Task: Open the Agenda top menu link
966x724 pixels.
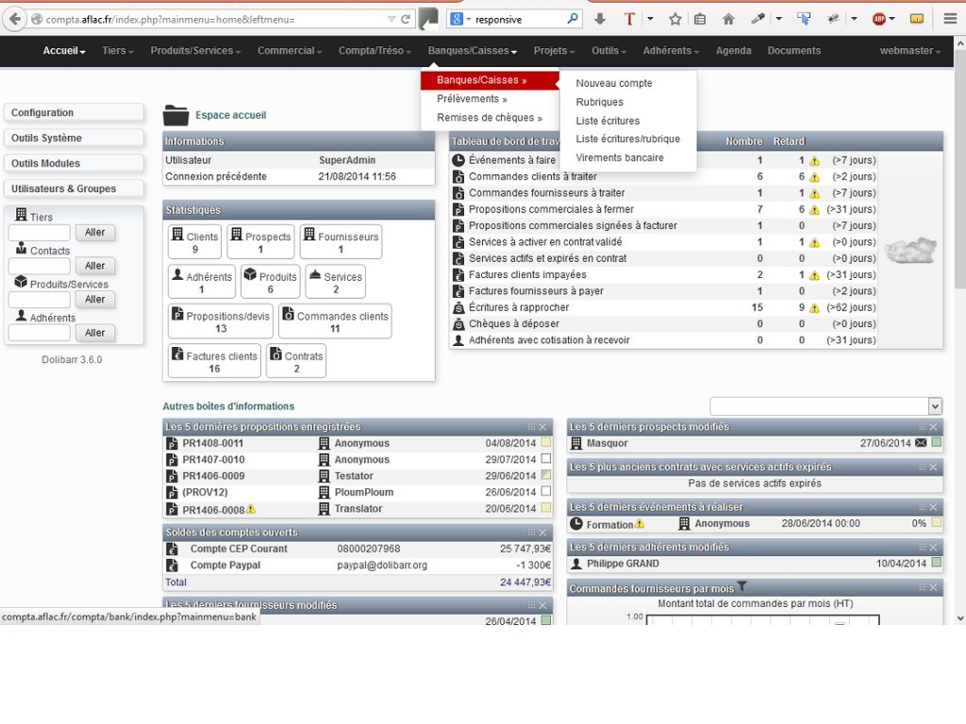Action: (x=733, y=51)
